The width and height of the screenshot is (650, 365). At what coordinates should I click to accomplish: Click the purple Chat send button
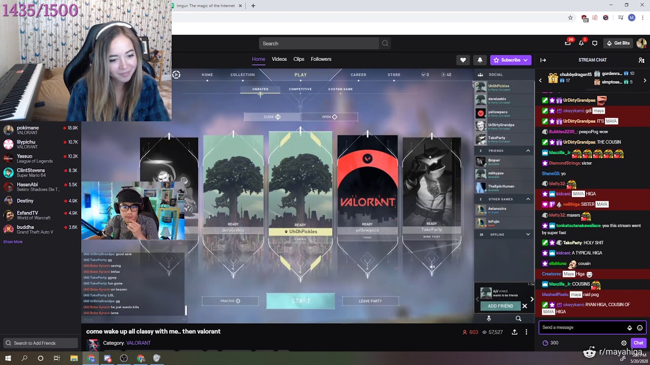click(x=638, y=343)
